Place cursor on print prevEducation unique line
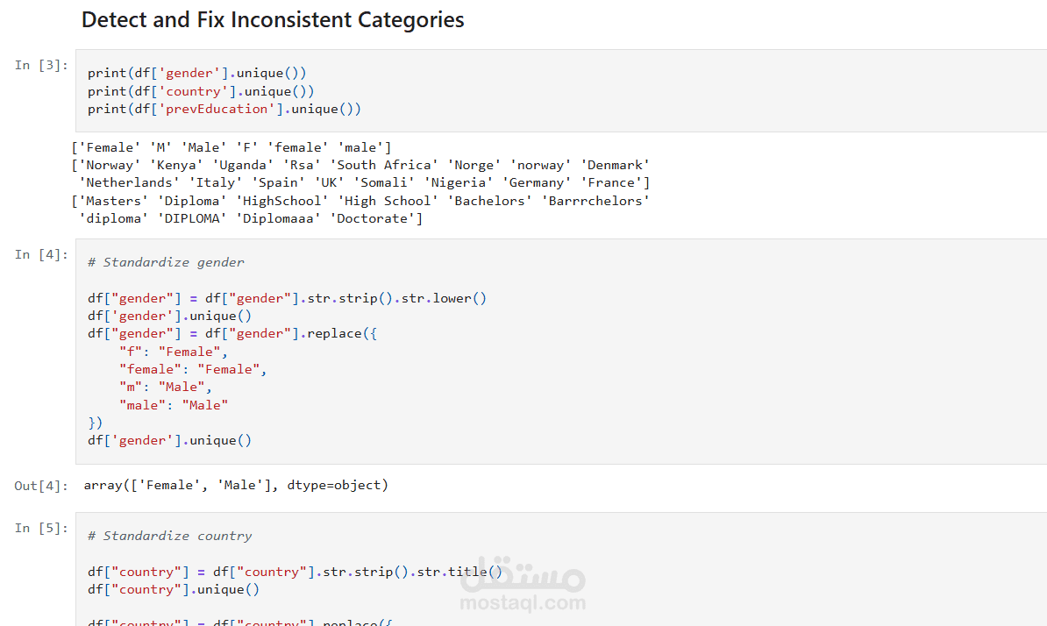 point(224,109)
